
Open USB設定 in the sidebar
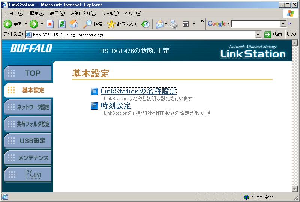coord(28,141)
